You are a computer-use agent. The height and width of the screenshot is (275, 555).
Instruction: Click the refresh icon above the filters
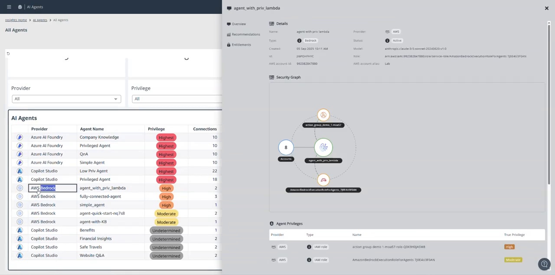(x=8, y=53)
